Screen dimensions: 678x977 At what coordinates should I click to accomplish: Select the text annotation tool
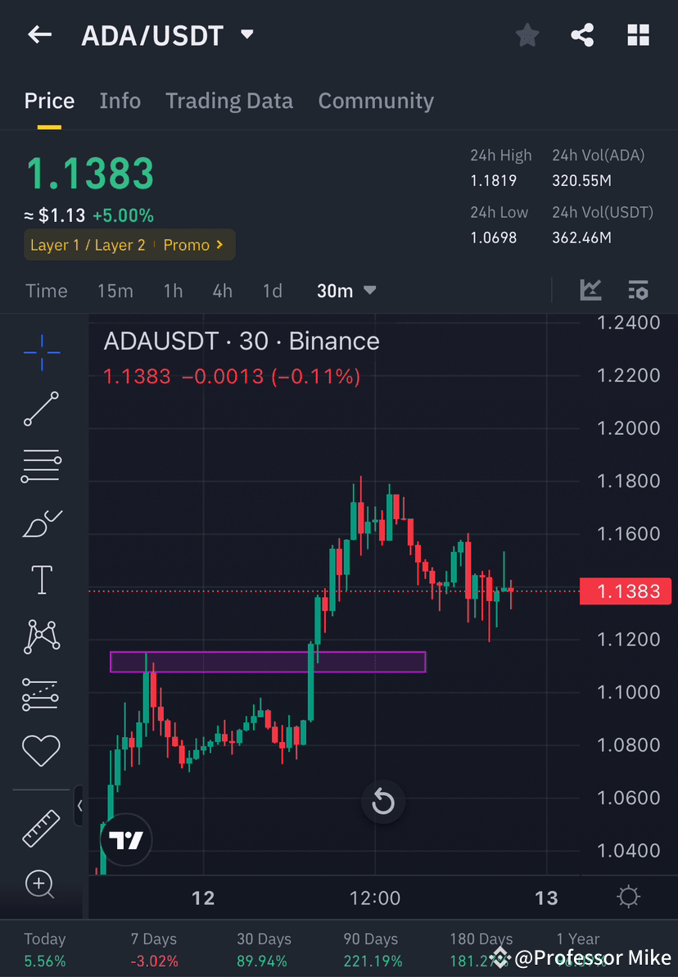[x=41, y=579]
